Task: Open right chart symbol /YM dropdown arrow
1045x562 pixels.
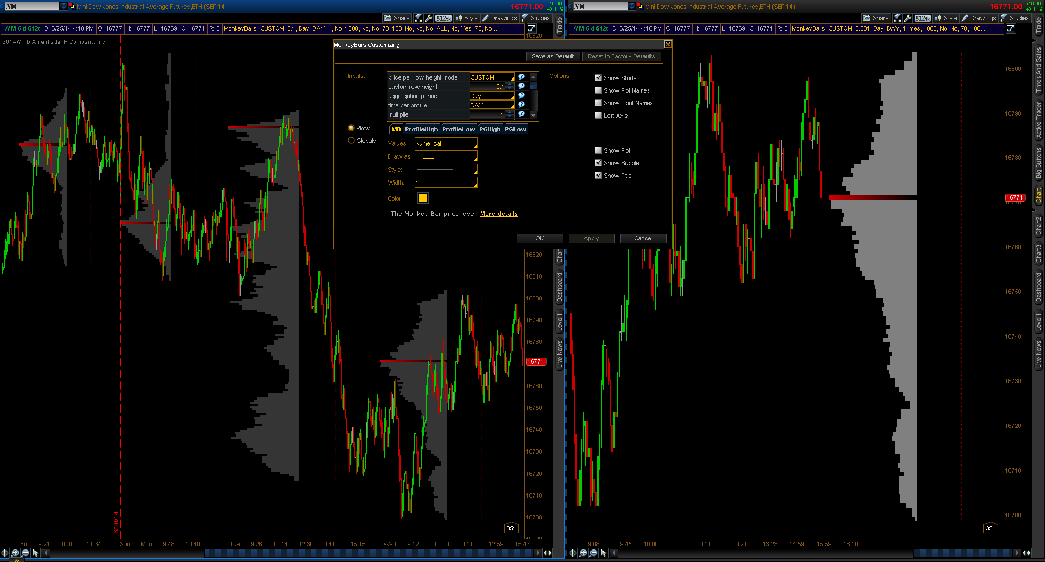Action: click(x=632, y=7)
